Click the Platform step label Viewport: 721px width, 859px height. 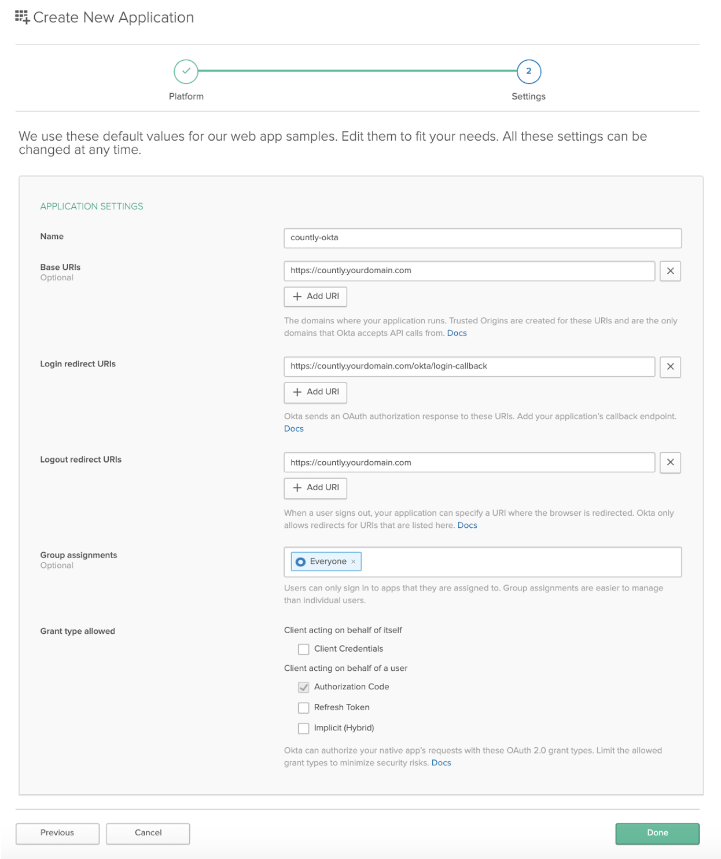pos(186,96)
